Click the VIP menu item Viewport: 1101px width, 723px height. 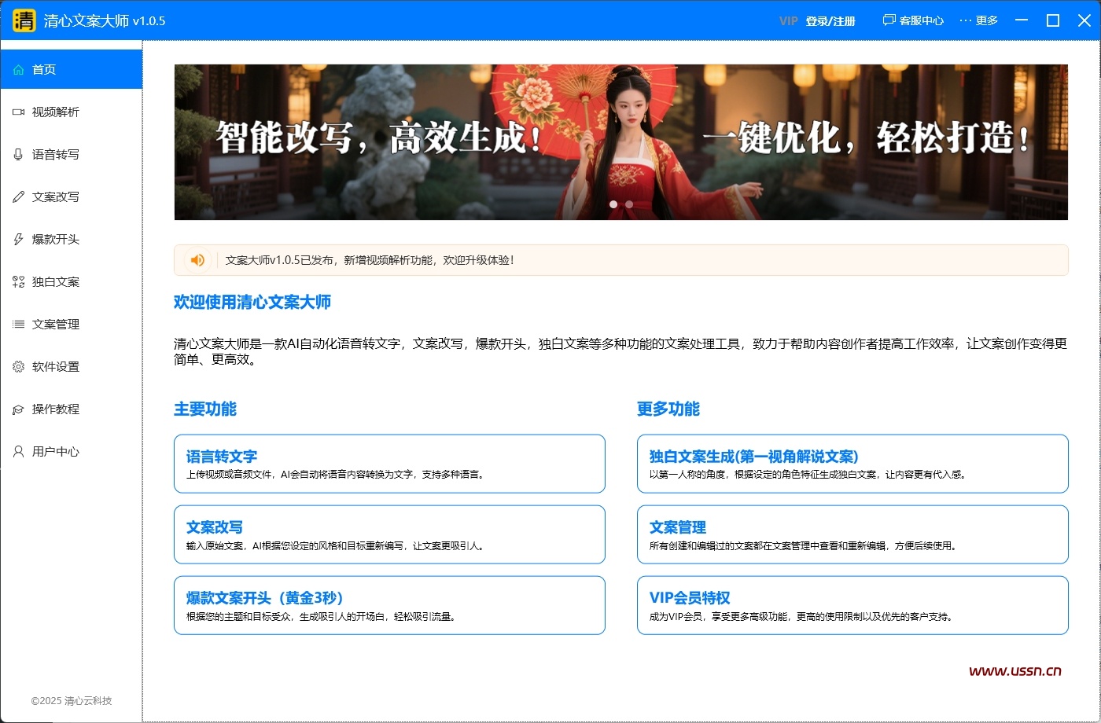(x=786, y=21)
